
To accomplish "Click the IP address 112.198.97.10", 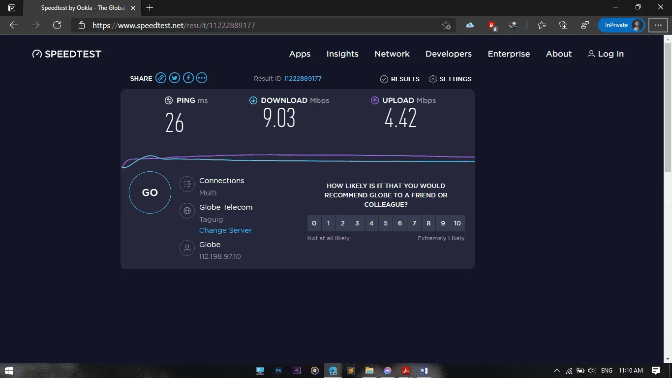I will (220, 256).
